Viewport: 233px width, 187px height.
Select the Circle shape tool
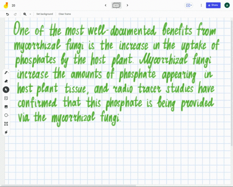[6, 115]
